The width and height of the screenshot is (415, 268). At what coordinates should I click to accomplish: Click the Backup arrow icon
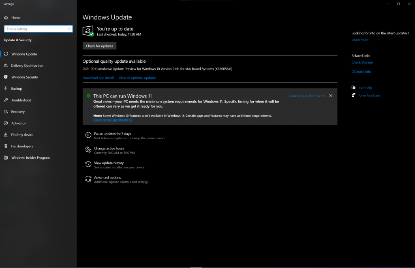click(x=6, y=89)
